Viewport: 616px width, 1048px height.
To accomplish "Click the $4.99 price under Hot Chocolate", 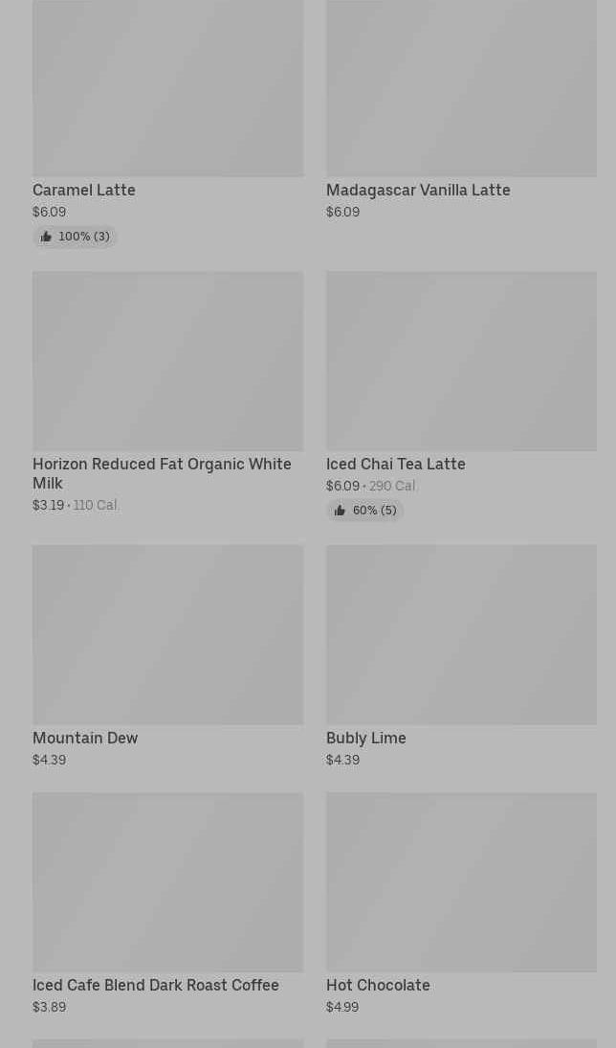I will tap(342, 1007).
